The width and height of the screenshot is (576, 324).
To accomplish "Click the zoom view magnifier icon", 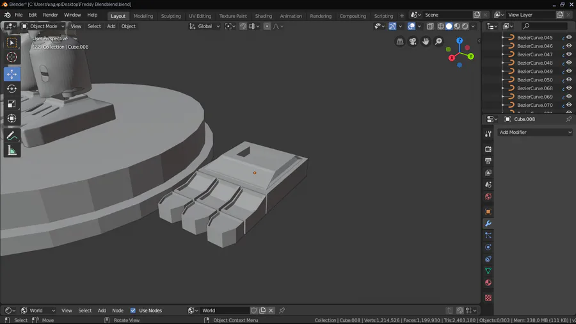I will 438,42.
